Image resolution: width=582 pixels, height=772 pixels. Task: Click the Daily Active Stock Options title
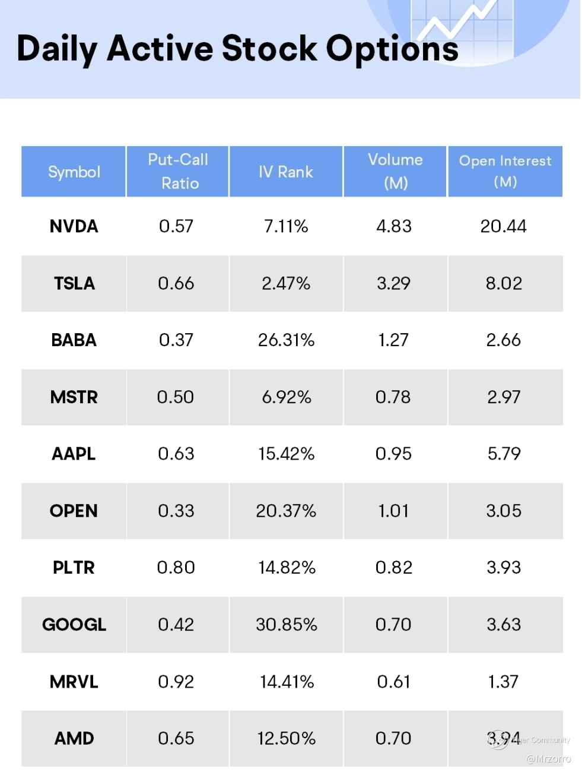[x=237, y=49]
